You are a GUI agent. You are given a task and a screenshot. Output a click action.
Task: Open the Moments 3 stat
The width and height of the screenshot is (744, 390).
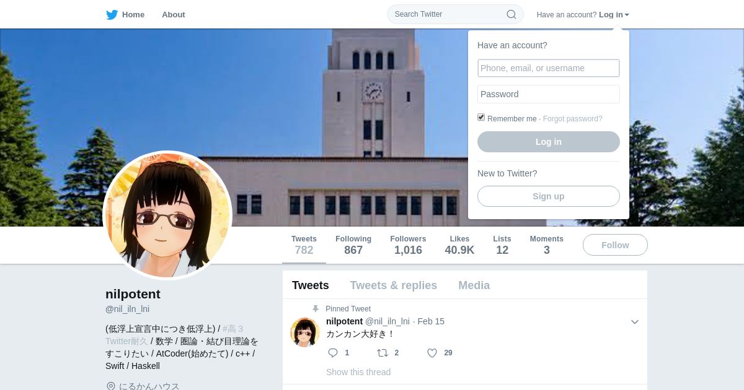(x=547, y=245)
